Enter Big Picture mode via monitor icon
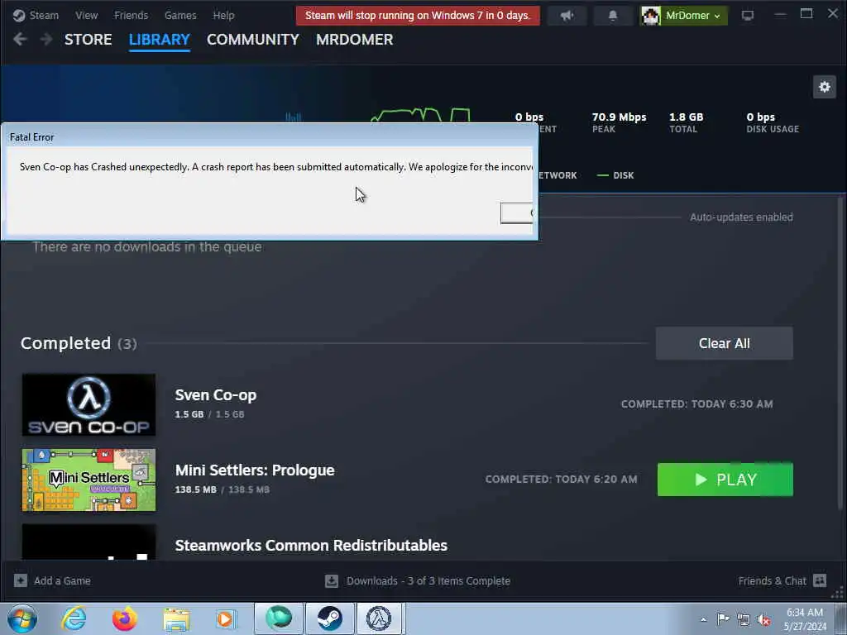The image size is (847, 635). 747,16
